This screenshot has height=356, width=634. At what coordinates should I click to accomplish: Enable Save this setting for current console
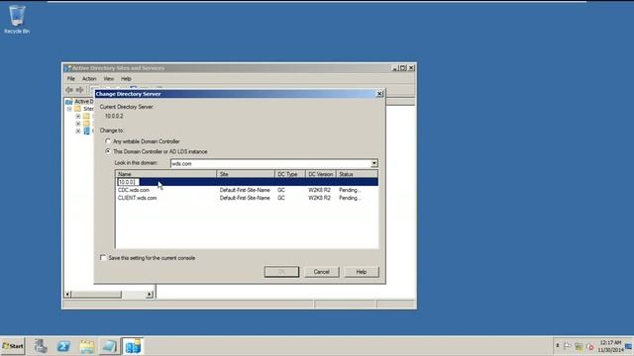click(x=103, y=257)
